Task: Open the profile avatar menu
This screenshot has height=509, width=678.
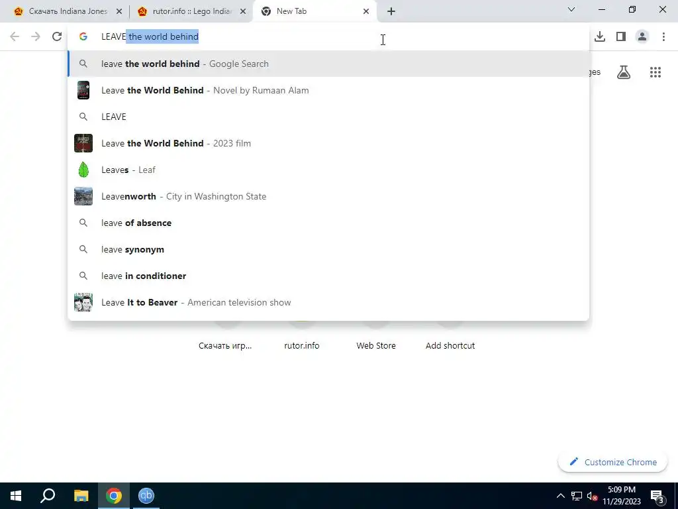Action: 642,37
